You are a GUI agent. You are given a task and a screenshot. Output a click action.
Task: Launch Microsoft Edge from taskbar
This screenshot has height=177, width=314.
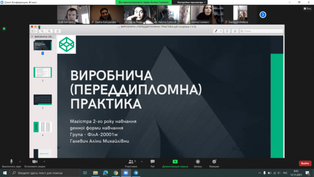click(x=105, y=173)
